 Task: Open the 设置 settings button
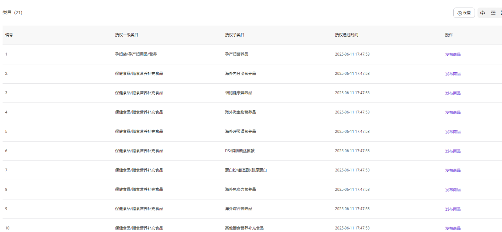pyautogui.click(x=464, y=13)
